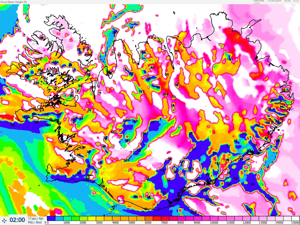Click the four-pointed compass icon beside 02:00
The image size is (300, 225).
click(4, 220)
